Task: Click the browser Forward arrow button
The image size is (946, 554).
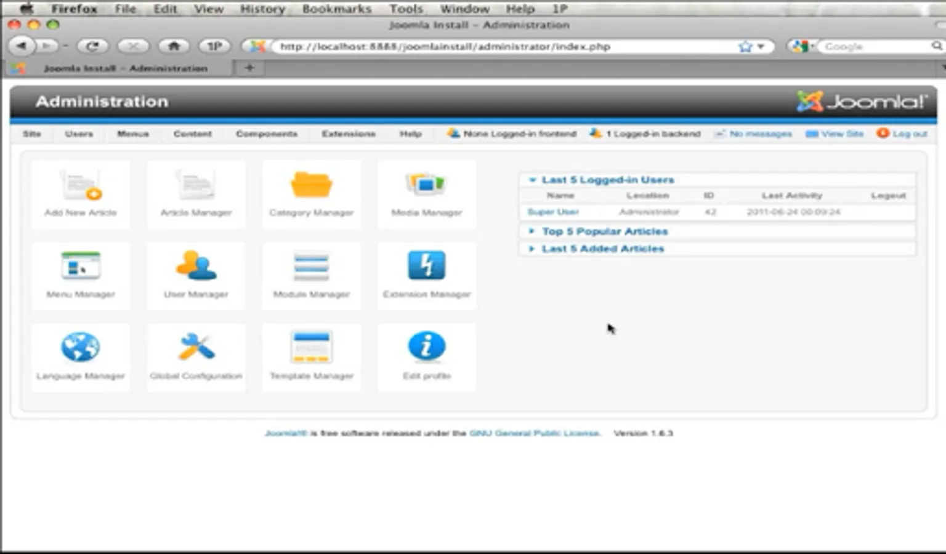Action: click(x=46, y=46)
